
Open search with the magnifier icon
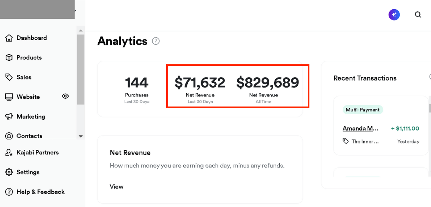tap(418, 15)
